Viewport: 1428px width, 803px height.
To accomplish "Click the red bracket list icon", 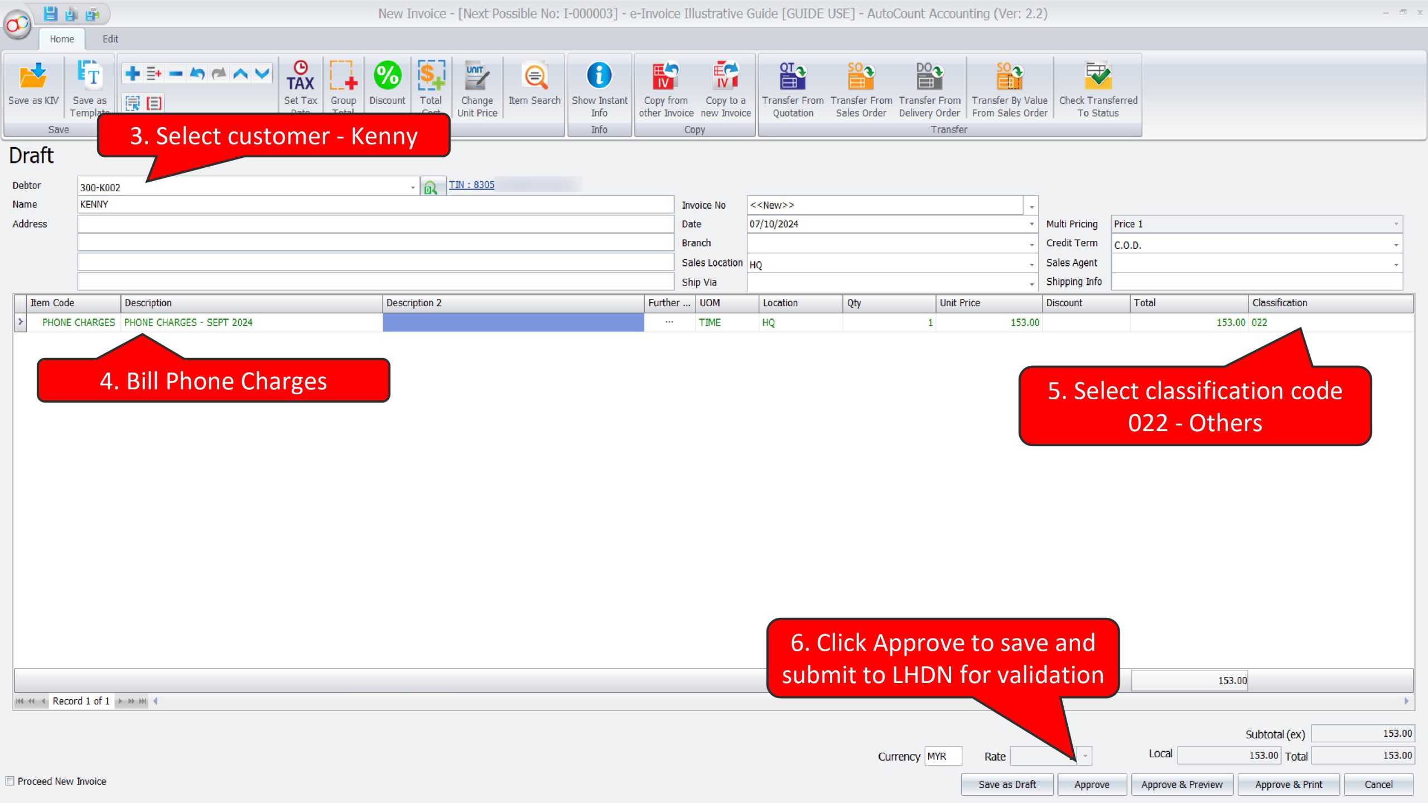I will point(154,103).
